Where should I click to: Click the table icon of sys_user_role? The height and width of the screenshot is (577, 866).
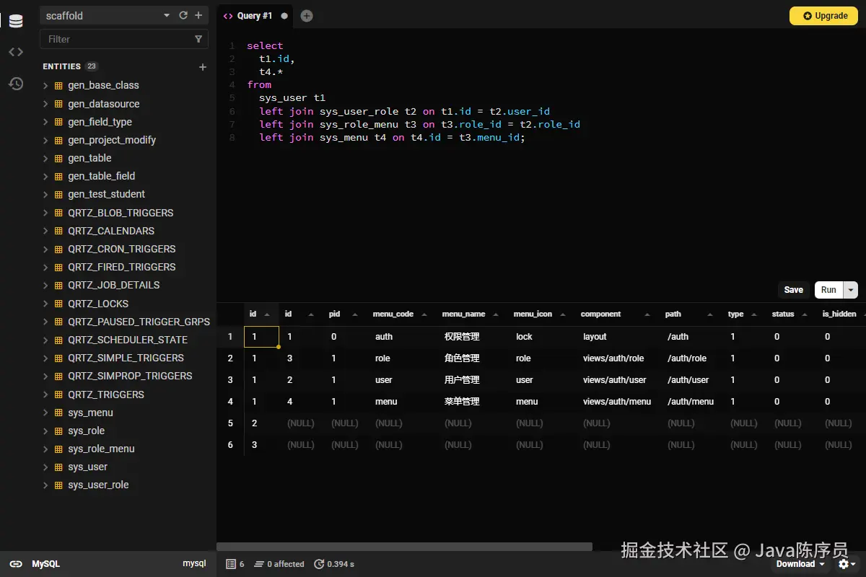point(59,485)
